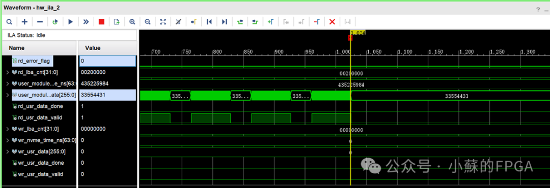
Task: Expand the wr_lba_cnt[31:0] bus
Action: coord(7,129)
